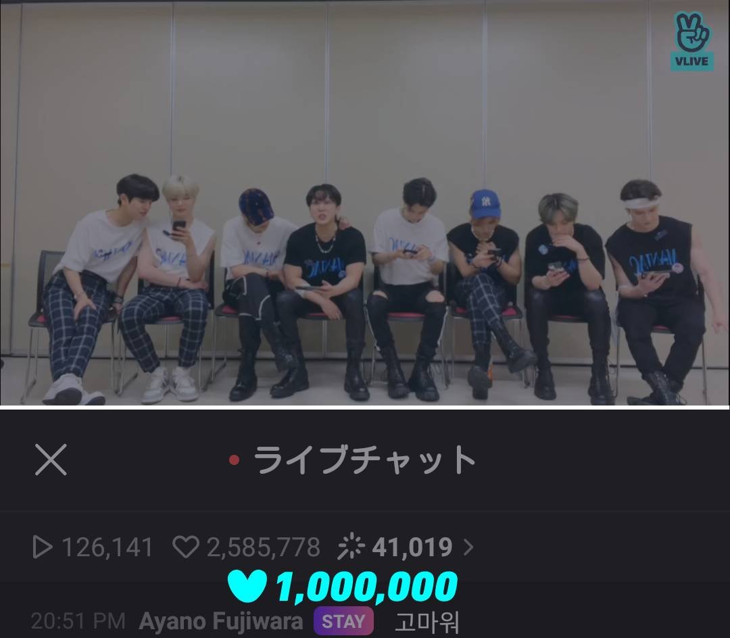
Task: Click the VLIVE logo in the video corner
Action: tap(692, 41)
